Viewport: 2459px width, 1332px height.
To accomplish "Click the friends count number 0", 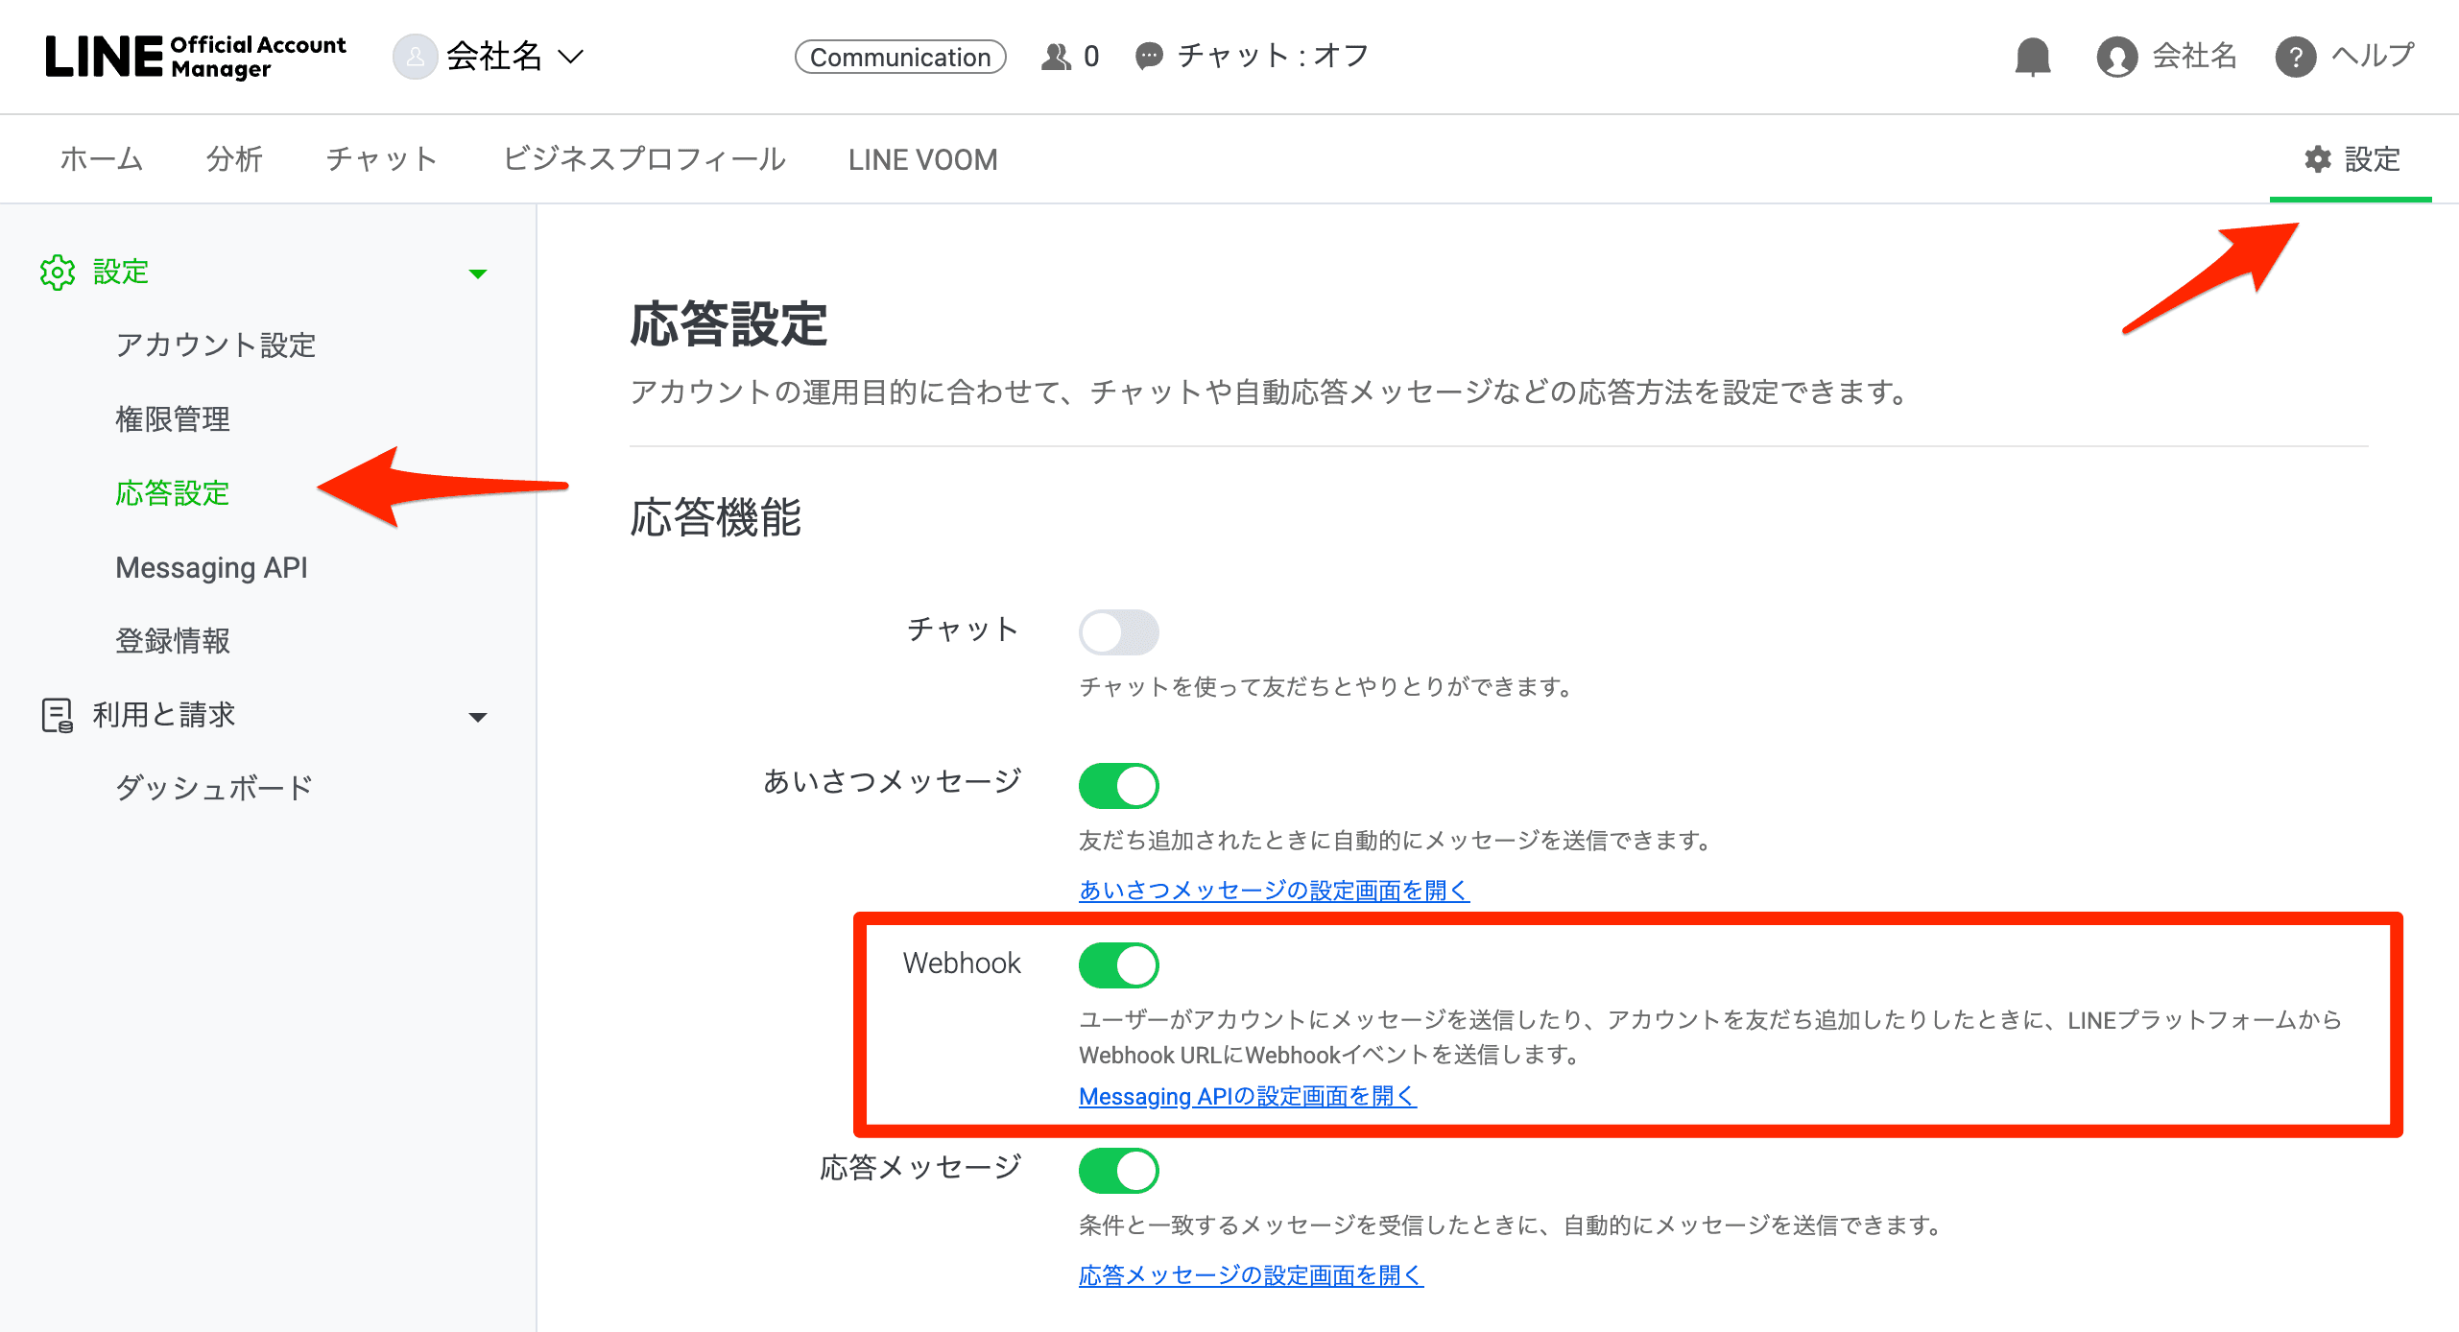I will (x=1091, y=57).
